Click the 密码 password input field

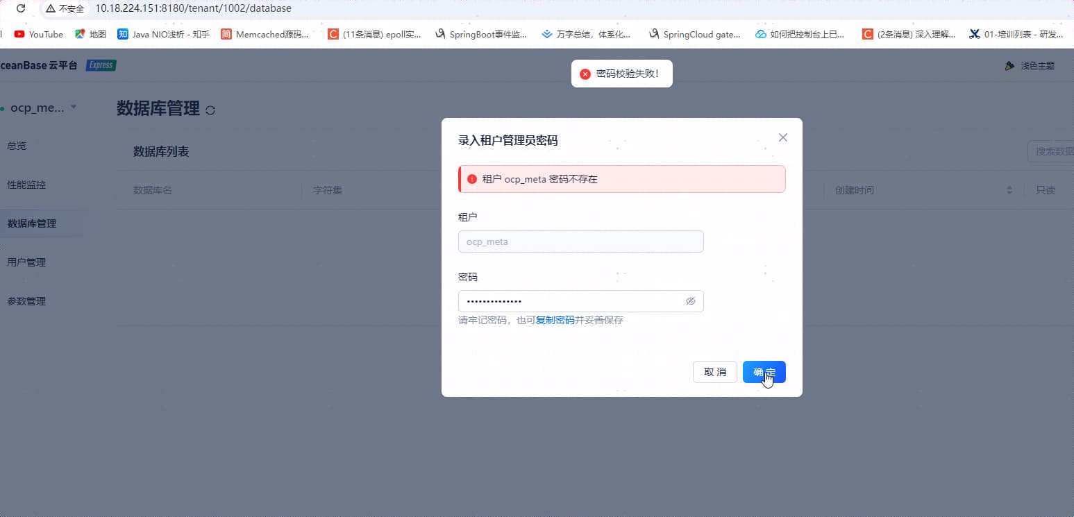[581, 301]
